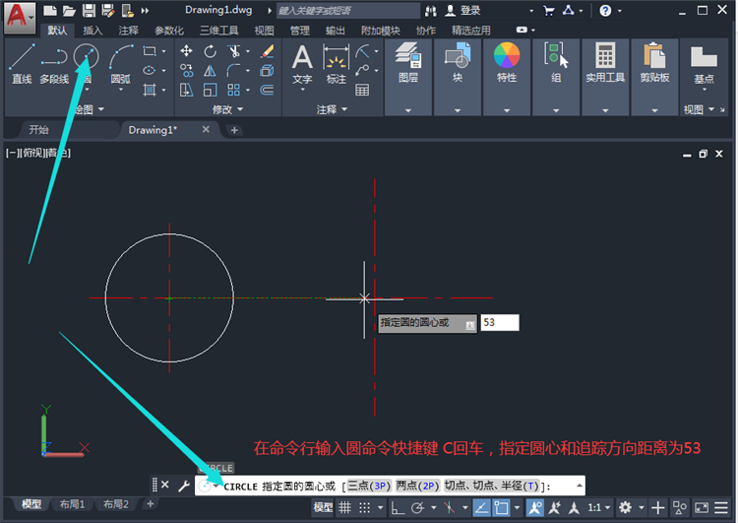Viewport: 738px width, 523px height.
Task: Open the Arc (圆弧) dropdown arrow
Action: [x=121, y=89]
